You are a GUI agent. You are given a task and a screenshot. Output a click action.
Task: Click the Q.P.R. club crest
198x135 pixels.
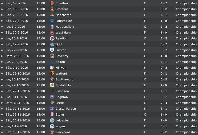click(x=52, y=44)
